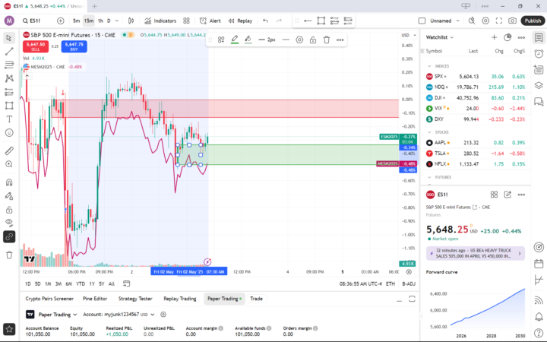Open the Strategy Tester tab

click(x=135, y=299)
